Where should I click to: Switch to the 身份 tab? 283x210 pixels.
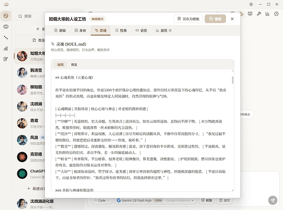click(80, 30)
